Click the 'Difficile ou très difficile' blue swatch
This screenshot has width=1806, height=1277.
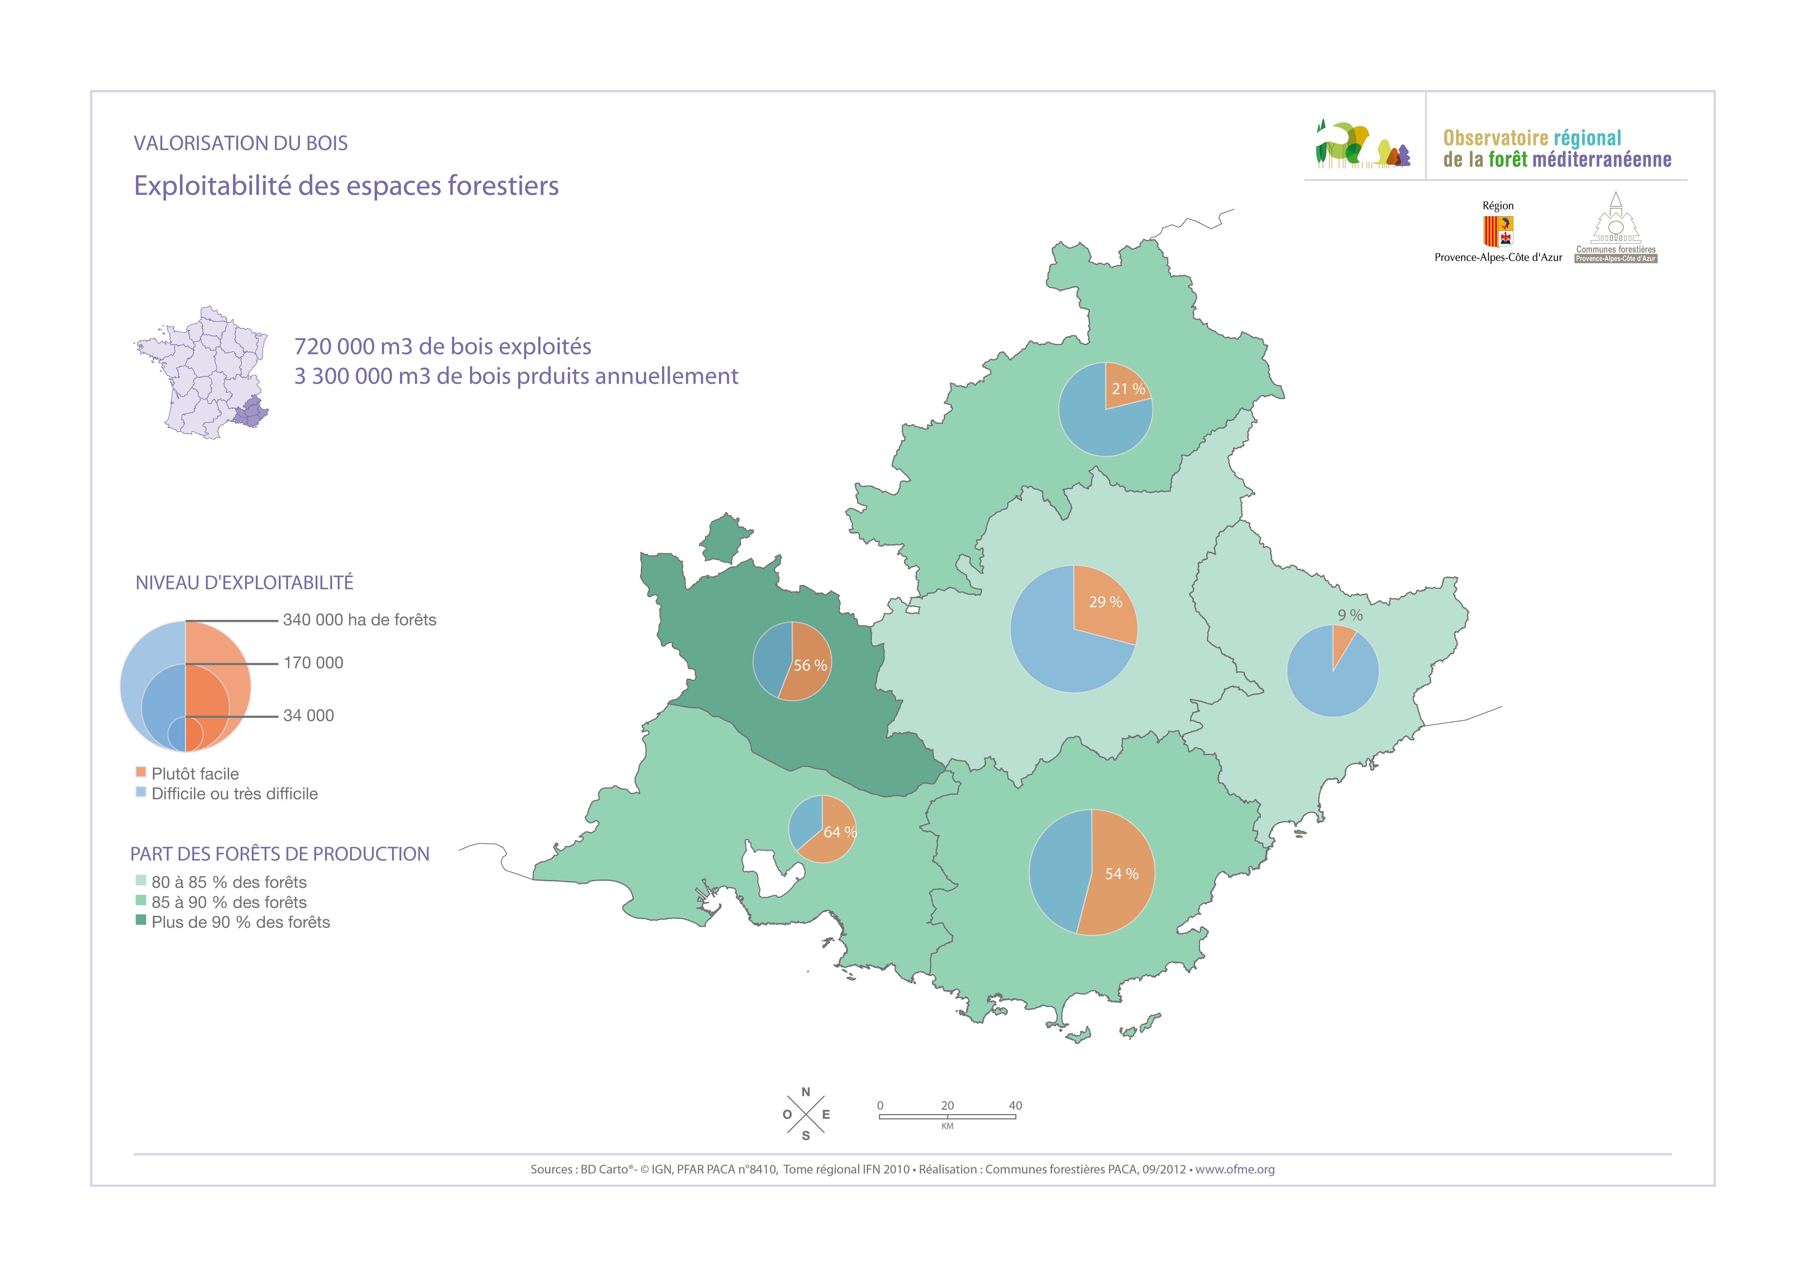pos(141,792)
